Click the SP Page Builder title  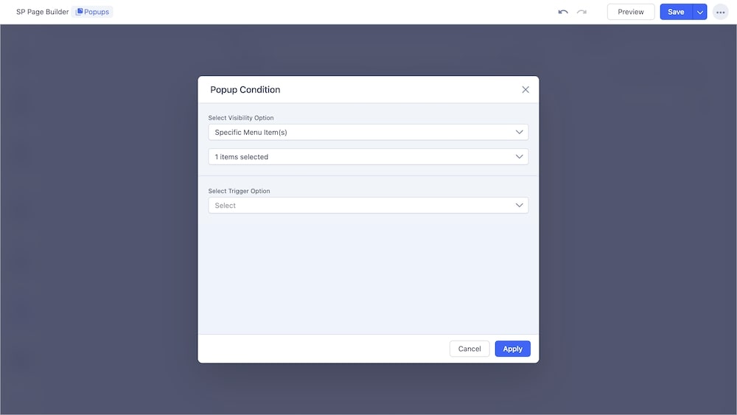tap(42, 12)
